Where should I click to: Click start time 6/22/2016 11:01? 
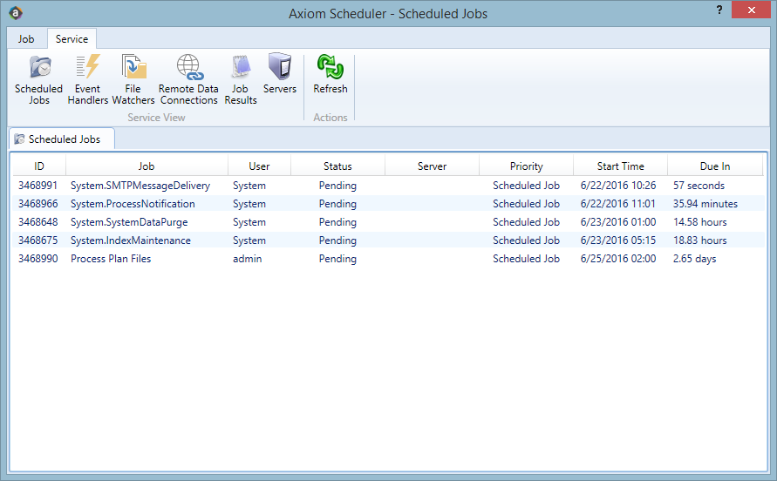618,204
